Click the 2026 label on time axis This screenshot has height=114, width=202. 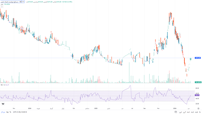tap(175, 108)
